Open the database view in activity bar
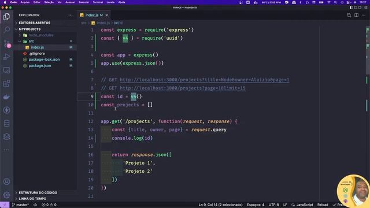The width and height of the screenshot is (370, 208). 6,123
